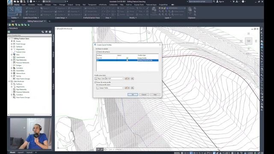Switch to the Analyze ribbon tab

pyautogui.click(x=48, y=5)
